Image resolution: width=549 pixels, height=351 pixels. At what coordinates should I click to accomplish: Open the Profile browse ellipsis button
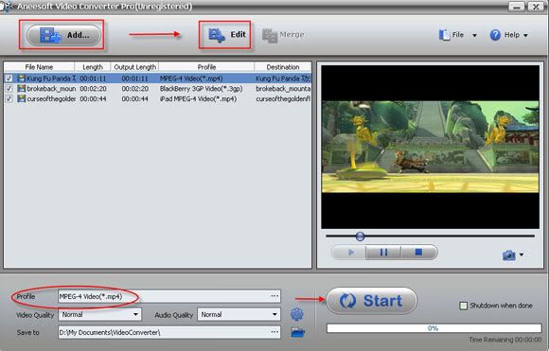(x=274, y=296)
